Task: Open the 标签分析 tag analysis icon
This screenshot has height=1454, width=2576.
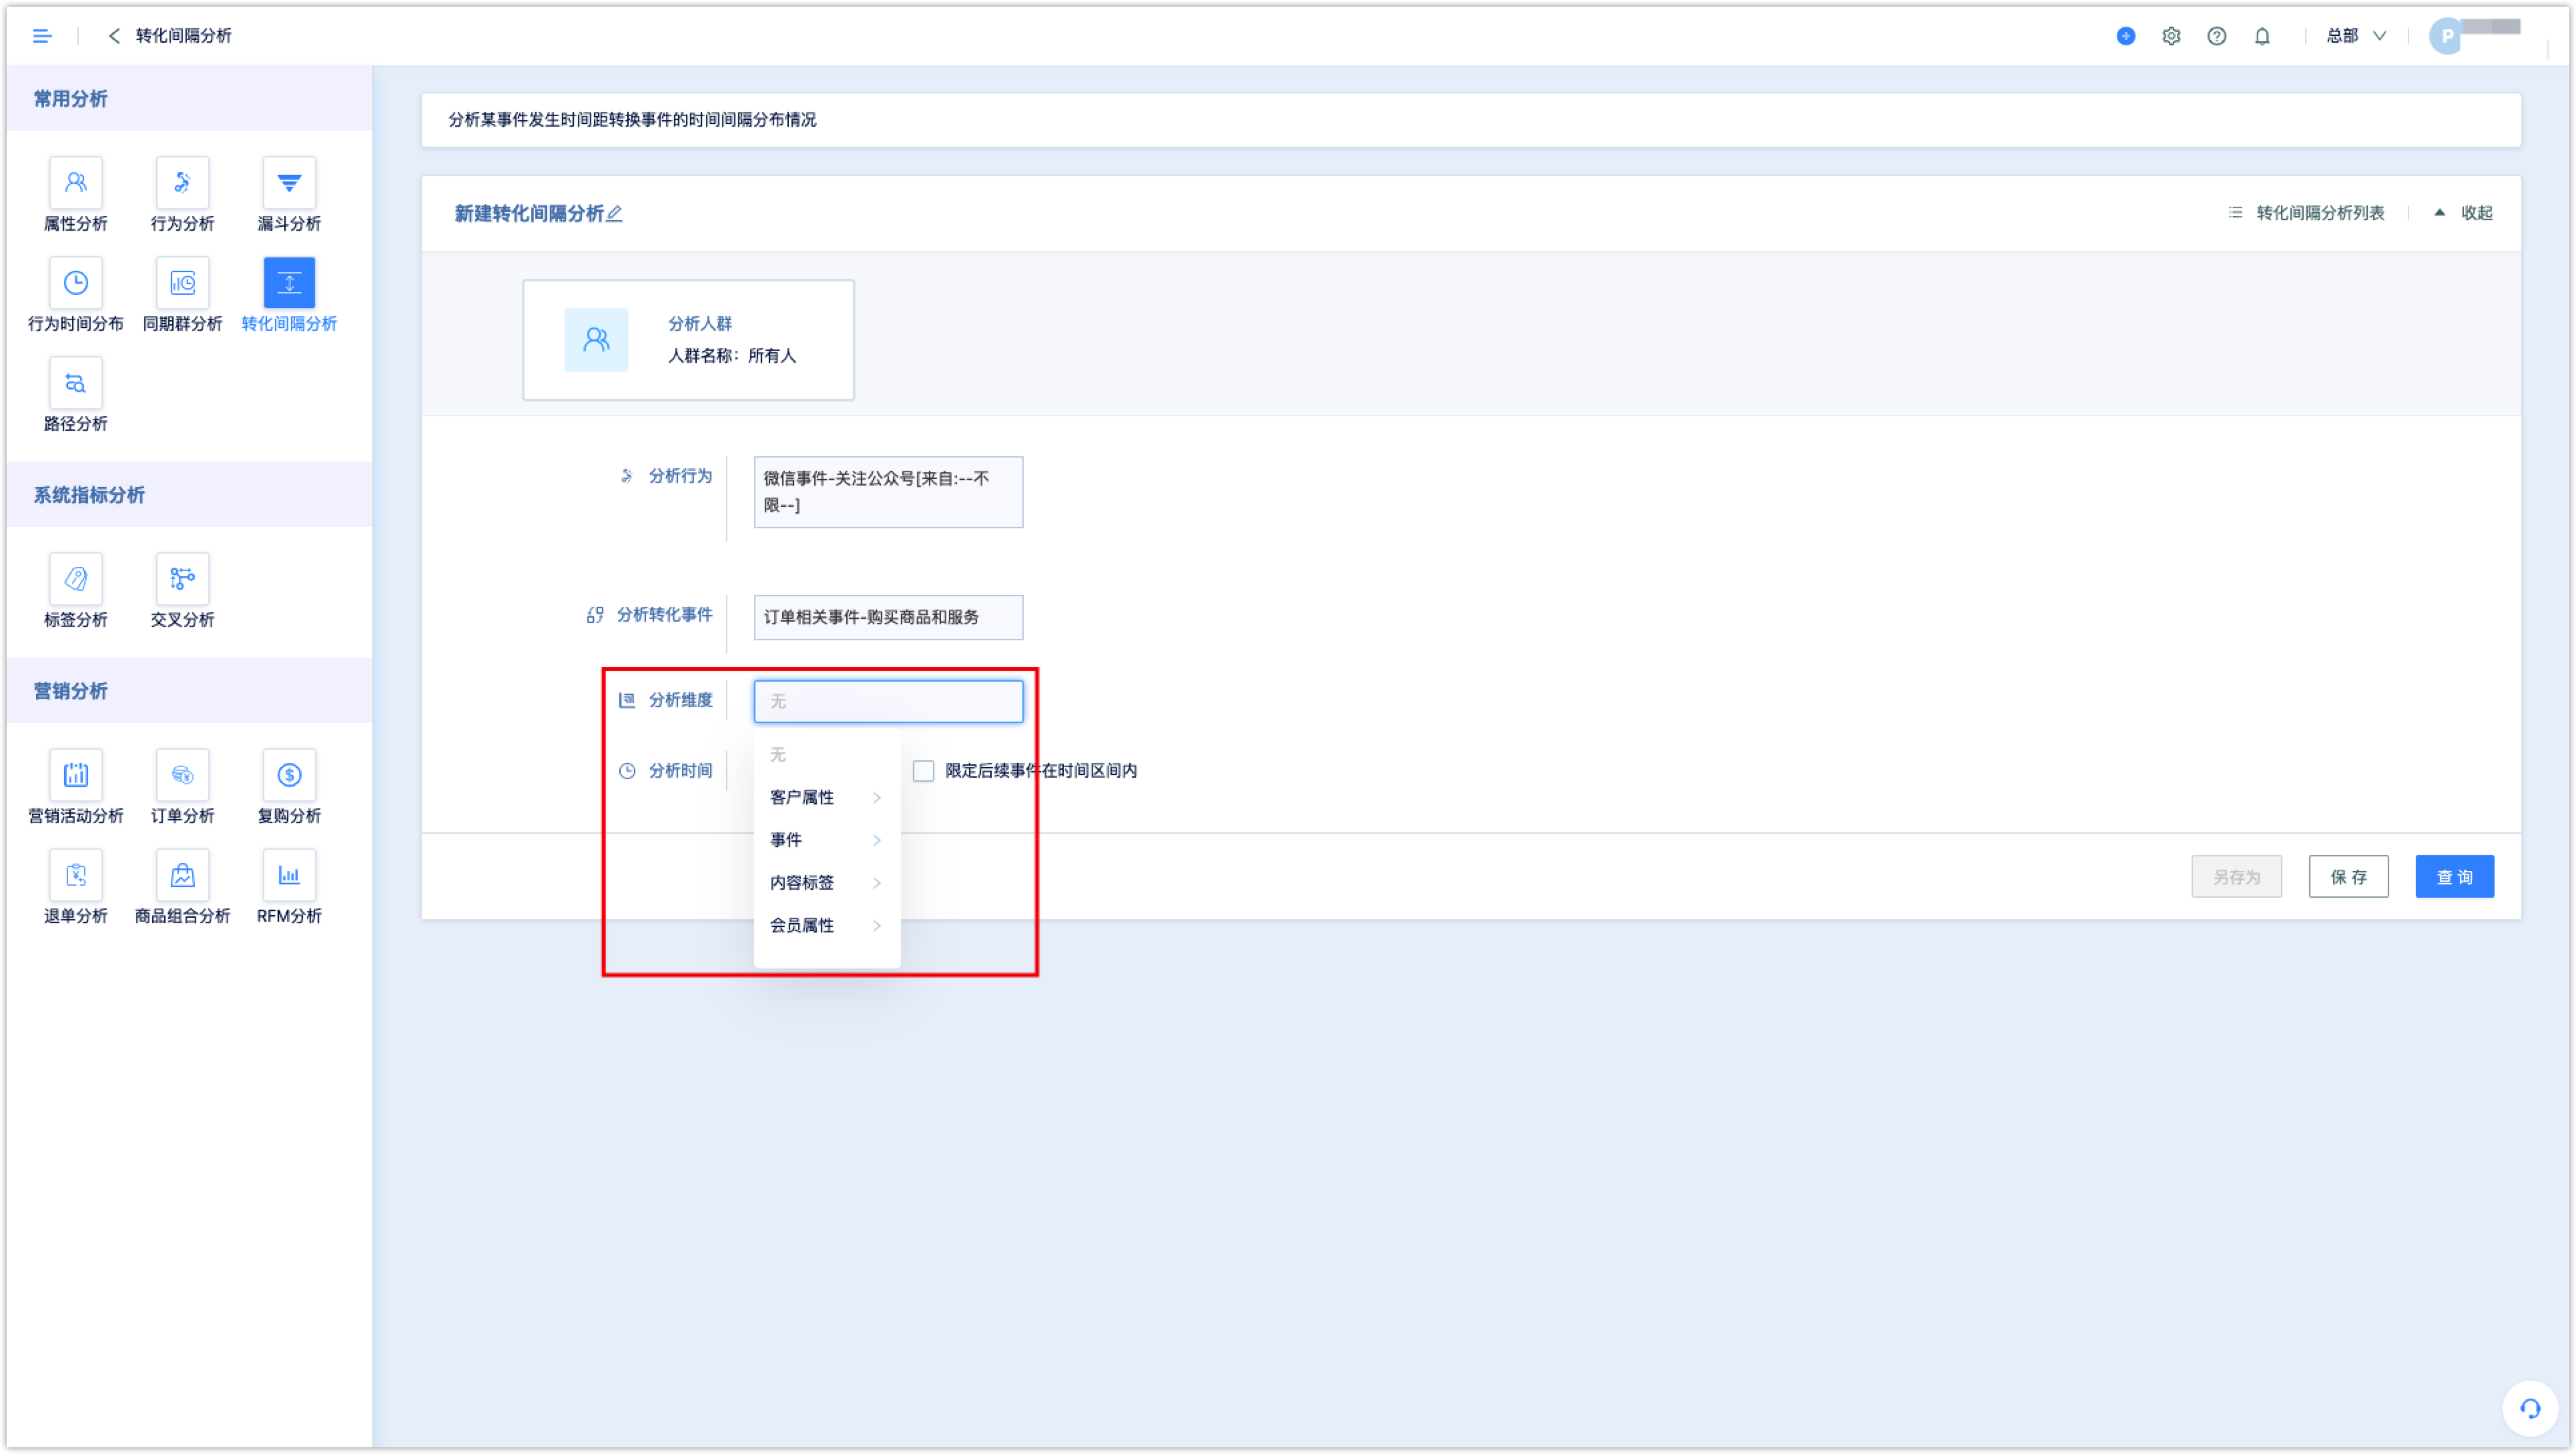Action: click(76, 579)
